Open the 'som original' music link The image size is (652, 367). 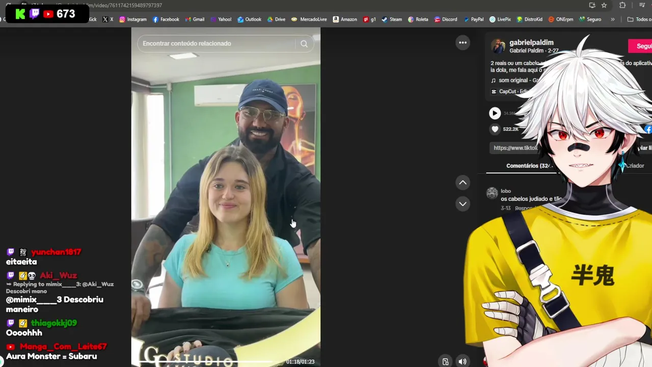coord(515,81)
